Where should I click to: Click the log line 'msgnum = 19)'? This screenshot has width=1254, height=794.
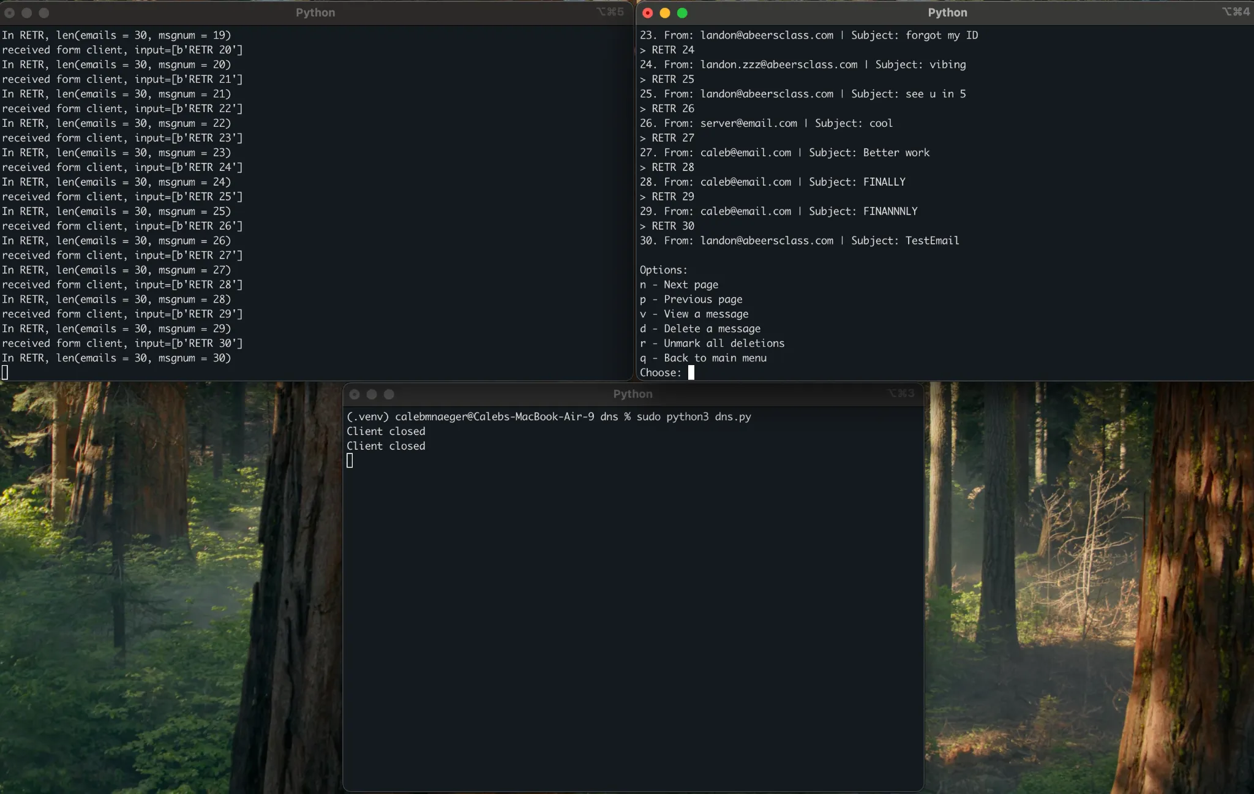click(x=116, y=35)
